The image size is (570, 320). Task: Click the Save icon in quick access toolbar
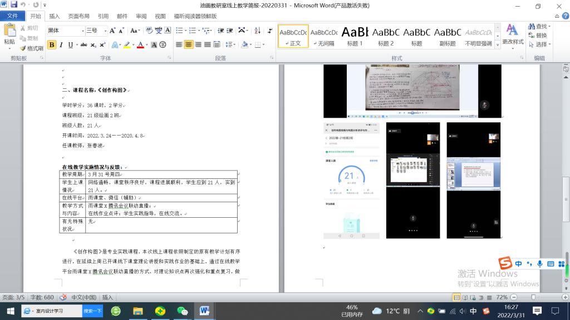[14, 5]
